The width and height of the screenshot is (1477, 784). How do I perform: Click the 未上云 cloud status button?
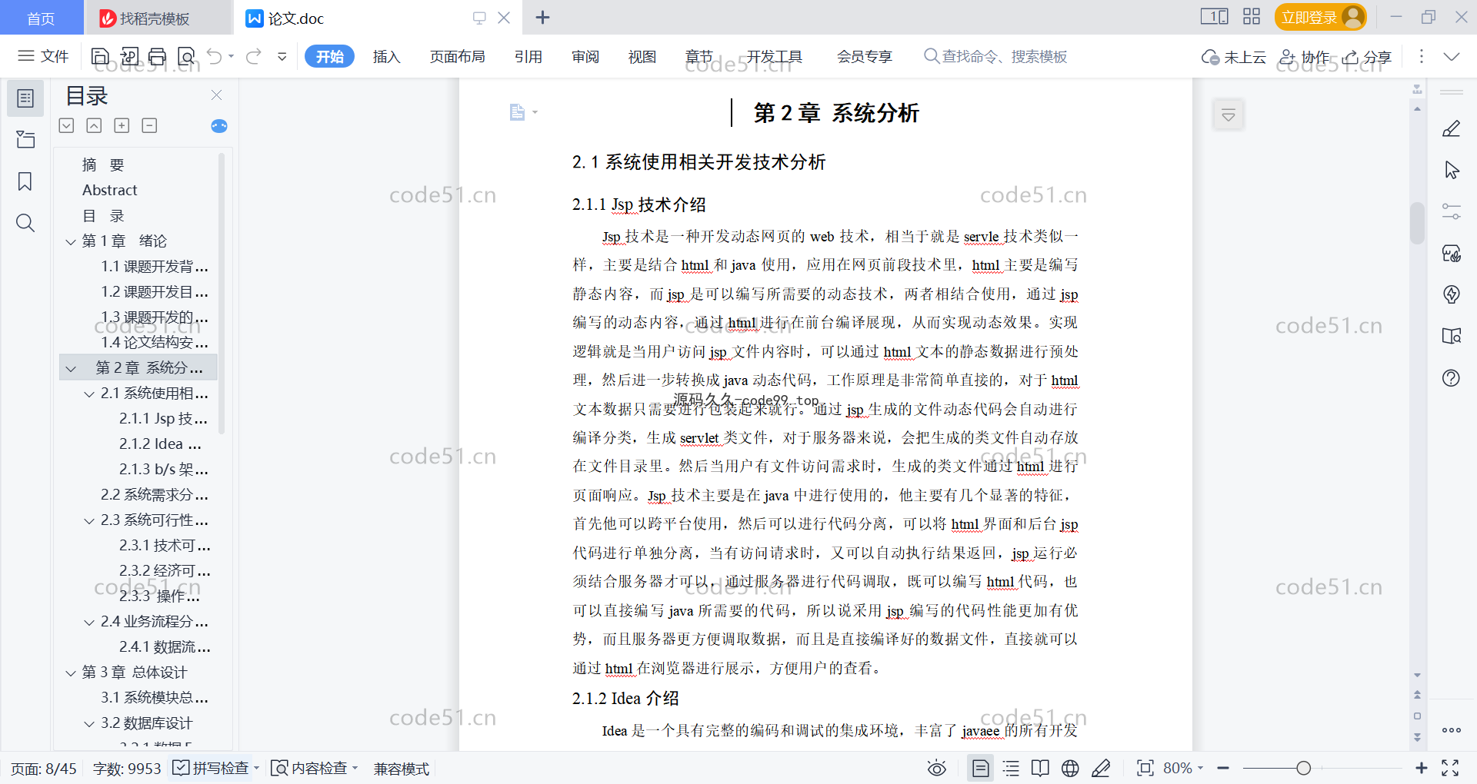point(1234,57)
